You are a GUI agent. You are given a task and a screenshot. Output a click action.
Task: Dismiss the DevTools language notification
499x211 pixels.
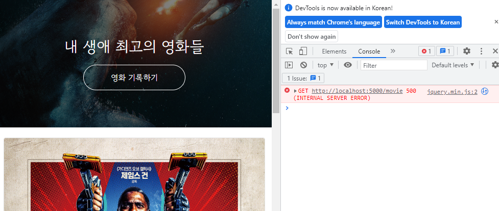(x=496, y=22)
